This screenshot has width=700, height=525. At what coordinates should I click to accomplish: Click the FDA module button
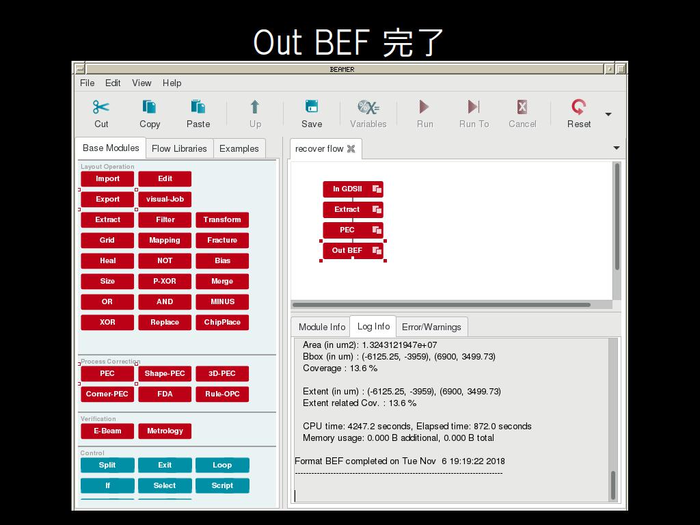pyautogui.click(x=165, y=394)
